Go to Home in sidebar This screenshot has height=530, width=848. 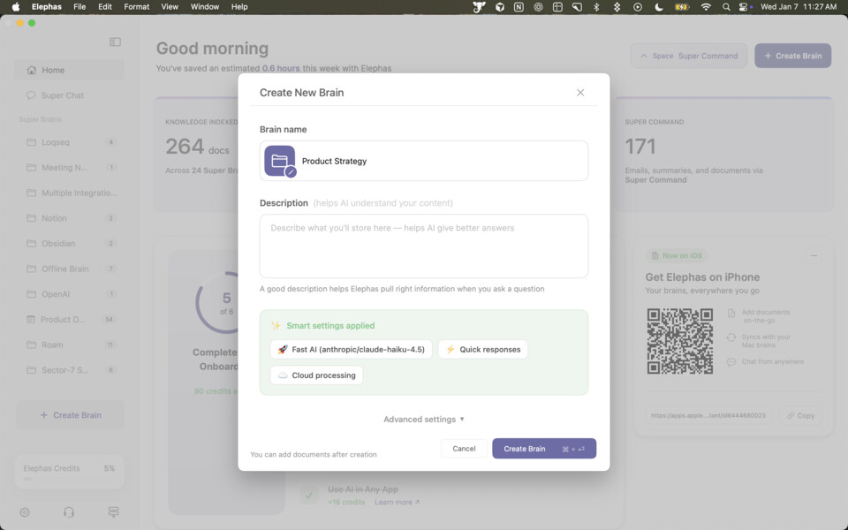[69, 70]
